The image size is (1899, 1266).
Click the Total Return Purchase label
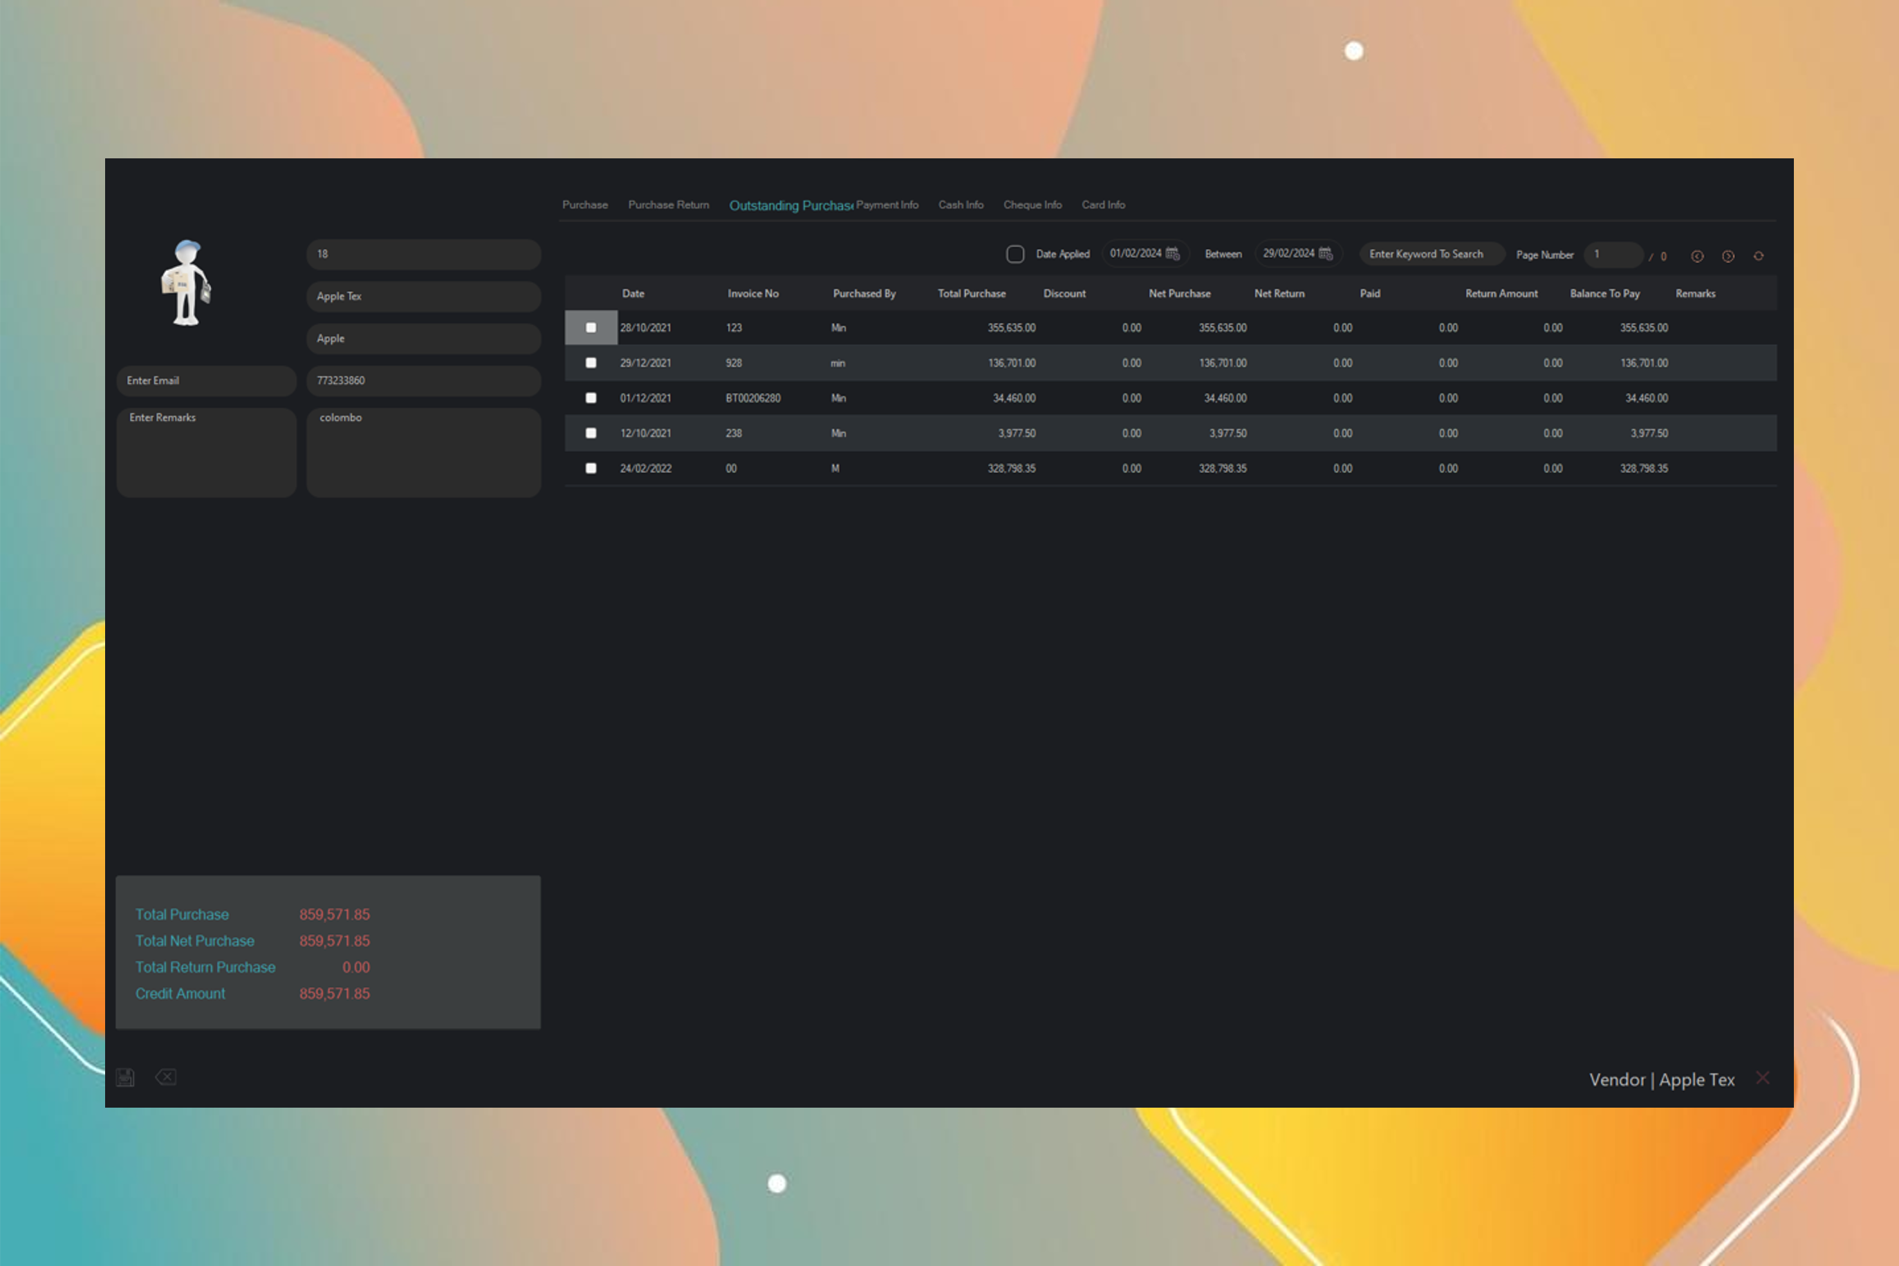click(205, 967)
